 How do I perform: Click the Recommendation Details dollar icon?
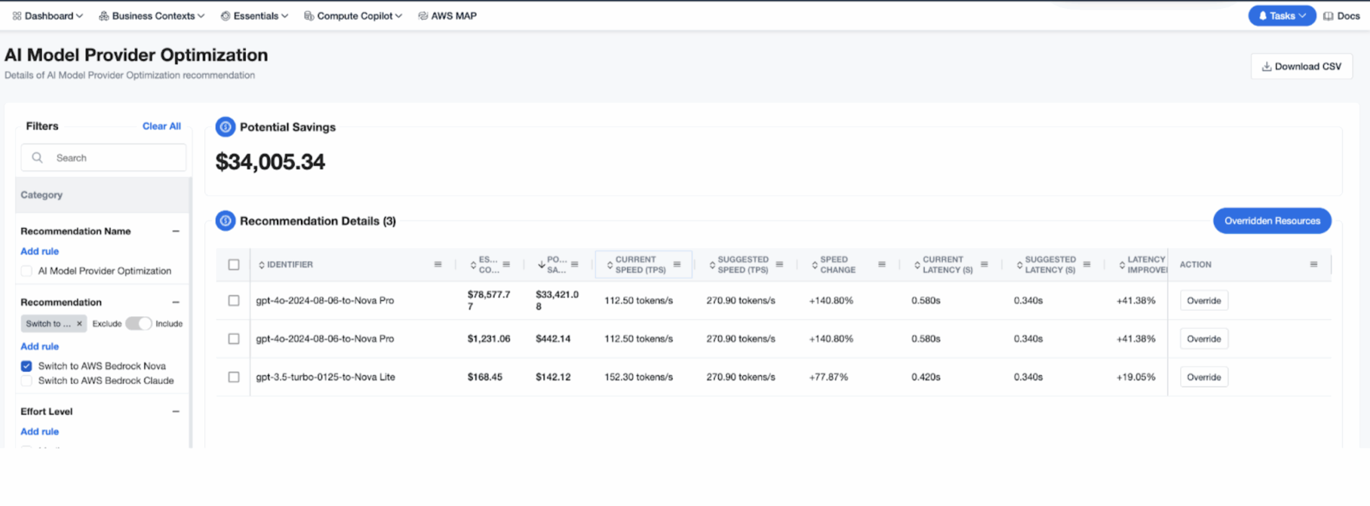[225, 221]
